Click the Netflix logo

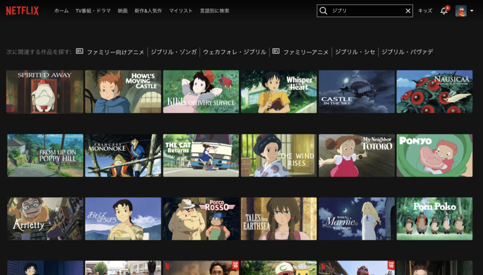pos(23,10)
